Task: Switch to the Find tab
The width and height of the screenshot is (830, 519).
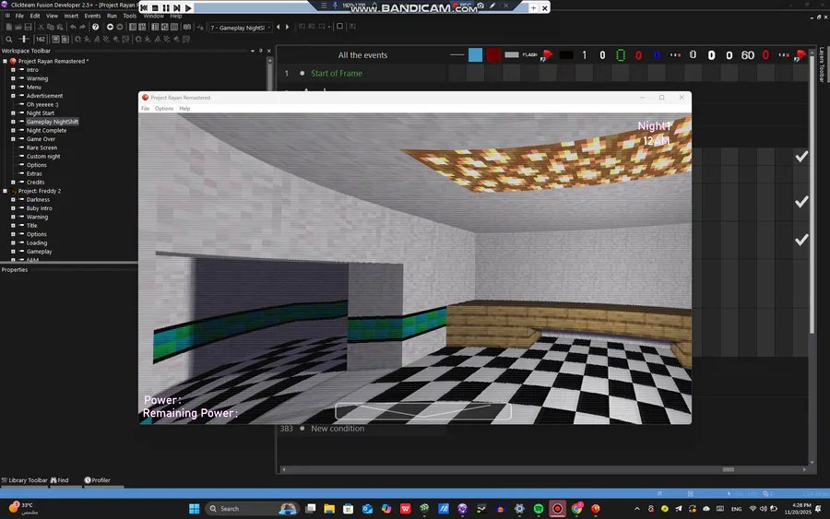Action: [60, 480]
